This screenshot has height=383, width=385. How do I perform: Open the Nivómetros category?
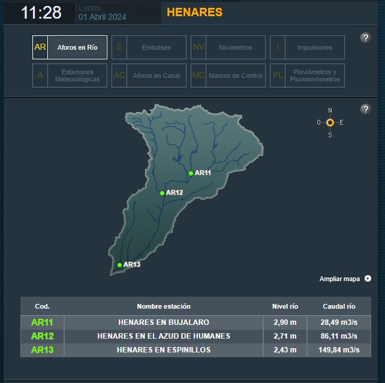point(228,47)
